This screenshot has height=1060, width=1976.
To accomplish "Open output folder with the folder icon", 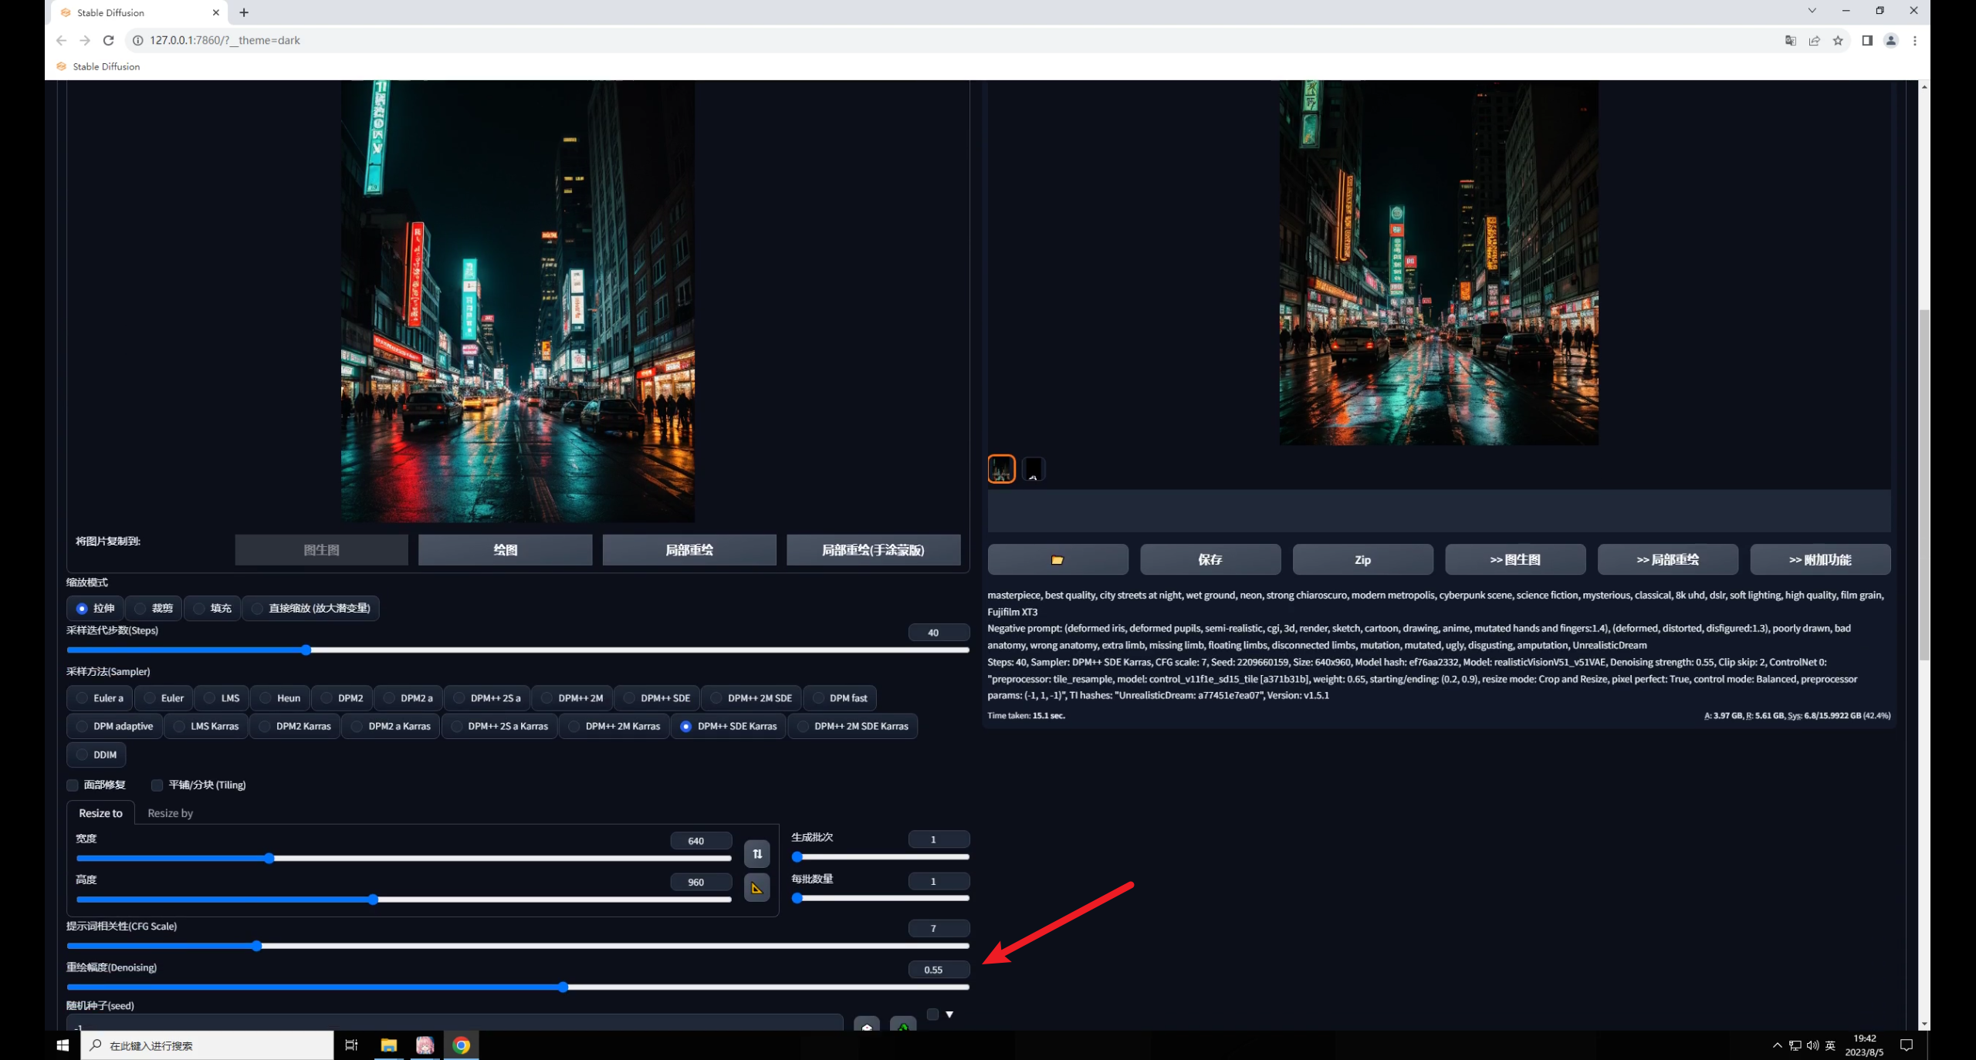I will coord(1057,559).
